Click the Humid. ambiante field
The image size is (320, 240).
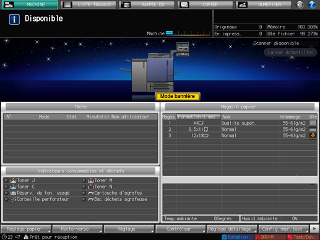click(279, 218)
